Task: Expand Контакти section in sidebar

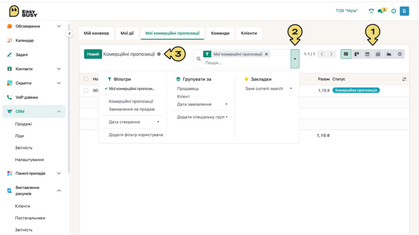Action: (59, 69)
